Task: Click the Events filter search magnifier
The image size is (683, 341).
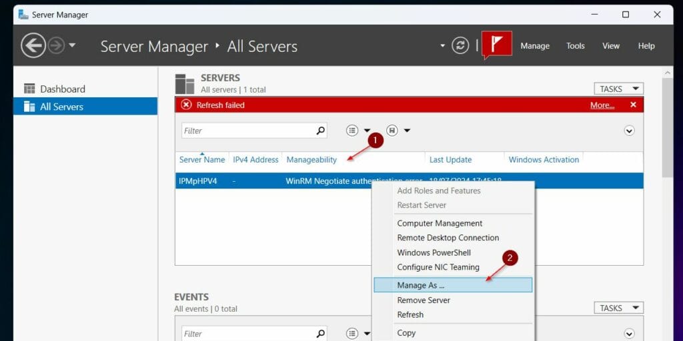Action: (x=320, y=334)
